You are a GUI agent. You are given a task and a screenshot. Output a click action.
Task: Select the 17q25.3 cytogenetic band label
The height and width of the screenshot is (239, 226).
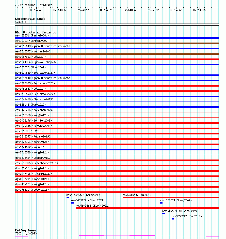click(21, 22)
